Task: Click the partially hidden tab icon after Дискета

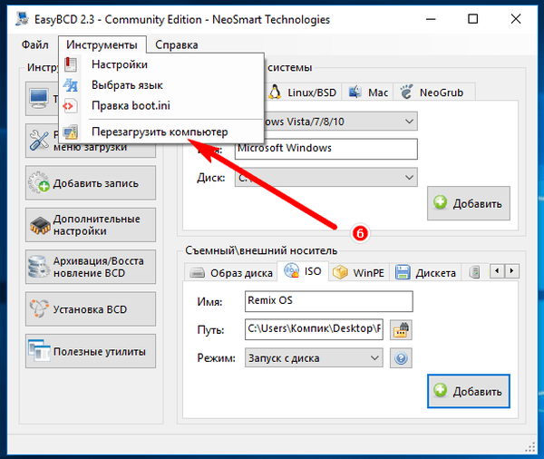Action: tap(476, 271)
